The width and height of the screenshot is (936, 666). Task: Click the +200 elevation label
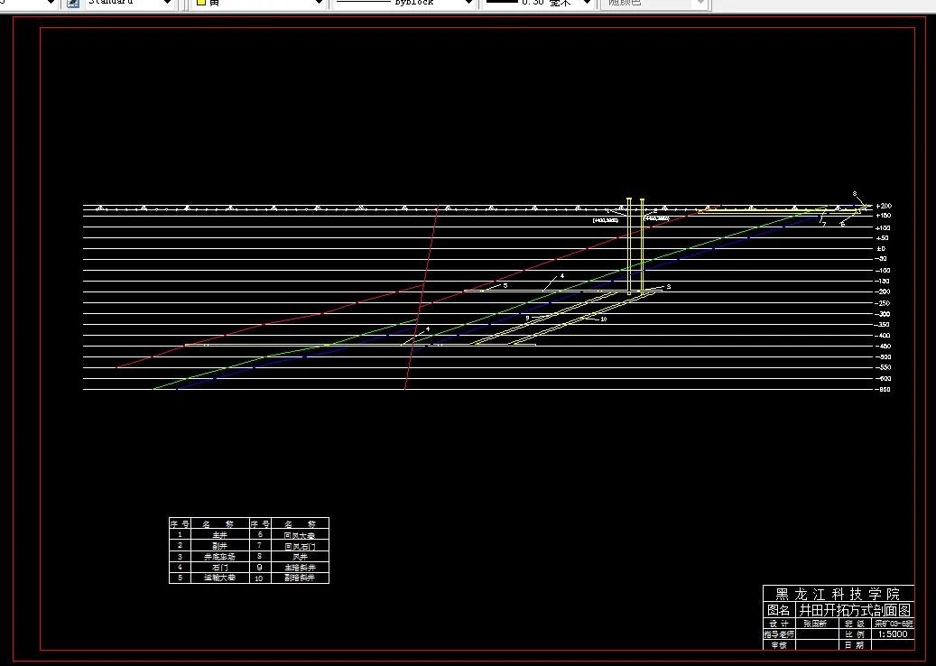(x=884, y=206)
